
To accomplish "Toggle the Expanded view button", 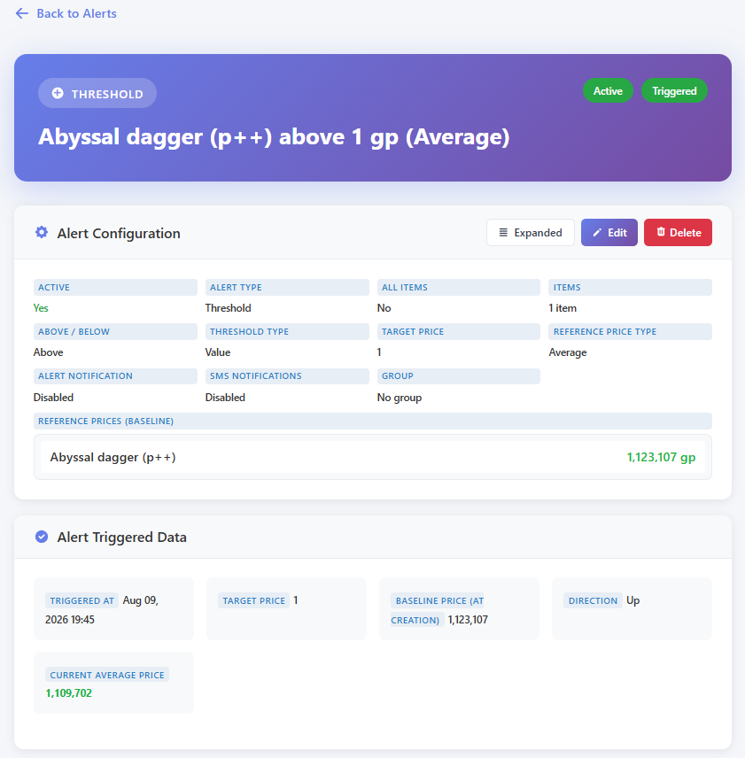I will click(x=531, y=233).
